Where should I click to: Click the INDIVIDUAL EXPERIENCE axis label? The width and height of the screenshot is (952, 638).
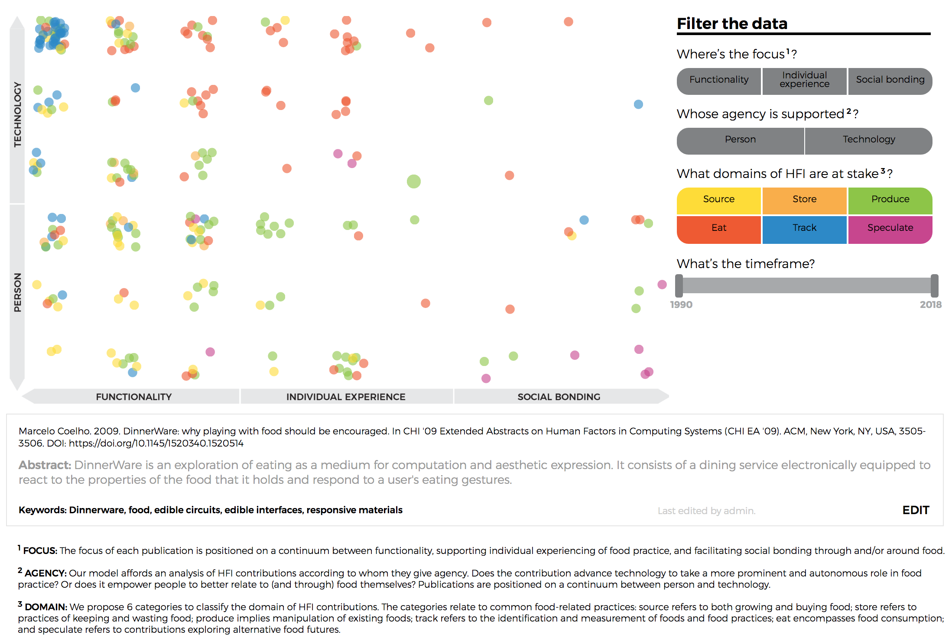(346, 397)
